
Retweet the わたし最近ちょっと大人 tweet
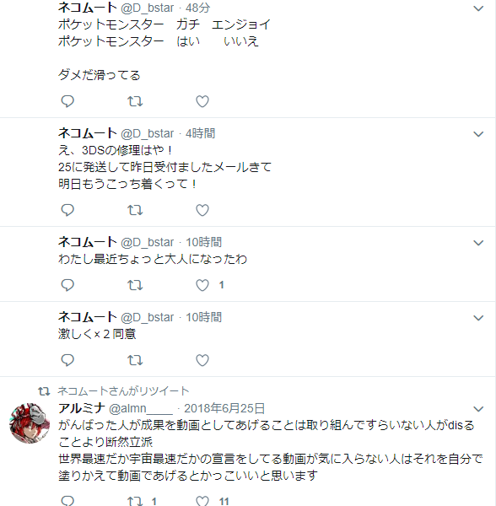tap(135, 285)
